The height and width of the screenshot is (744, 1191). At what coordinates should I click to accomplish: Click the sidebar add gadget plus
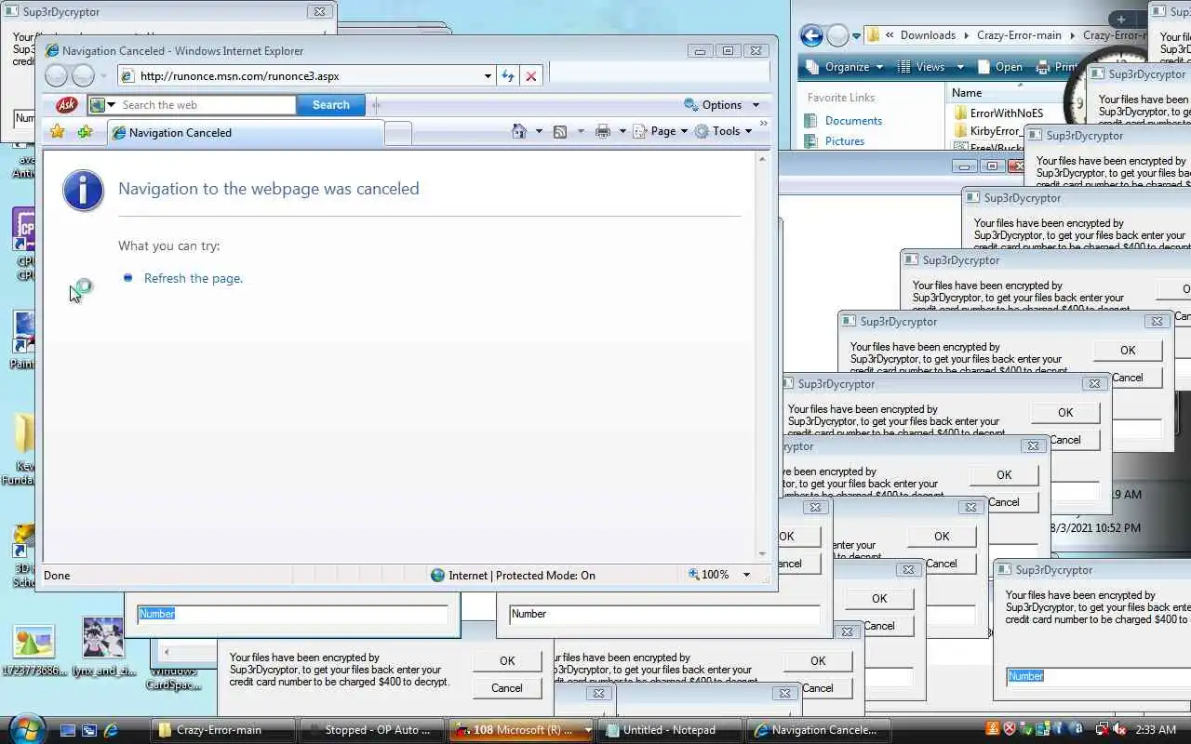(x=1121, y=20)
